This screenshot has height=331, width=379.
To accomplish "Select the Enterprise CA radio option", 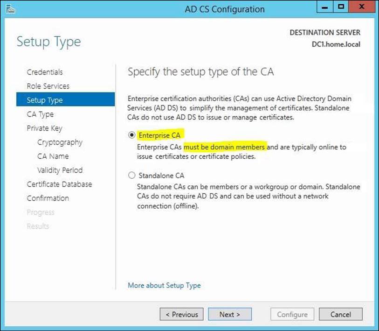I will 131,135.
